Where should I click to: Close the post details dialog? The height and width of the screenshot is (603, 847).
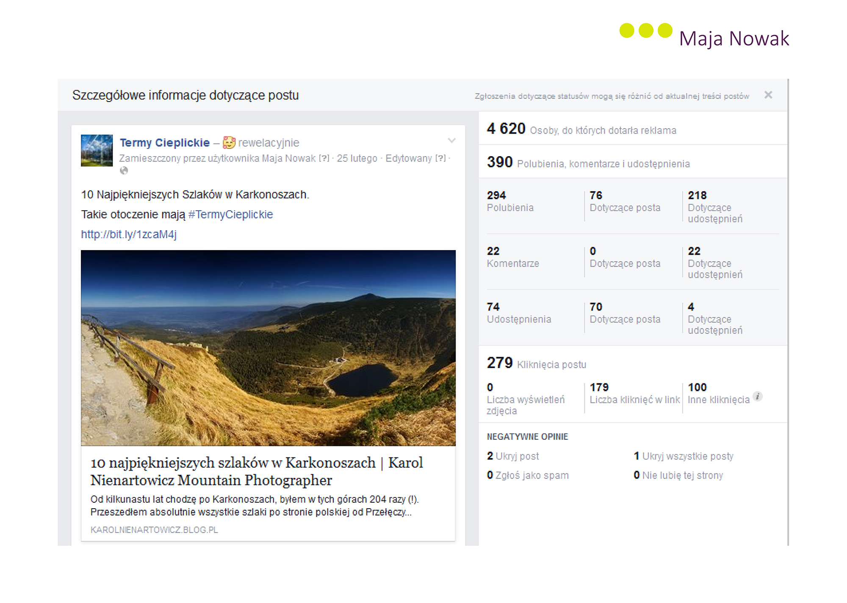768,95
